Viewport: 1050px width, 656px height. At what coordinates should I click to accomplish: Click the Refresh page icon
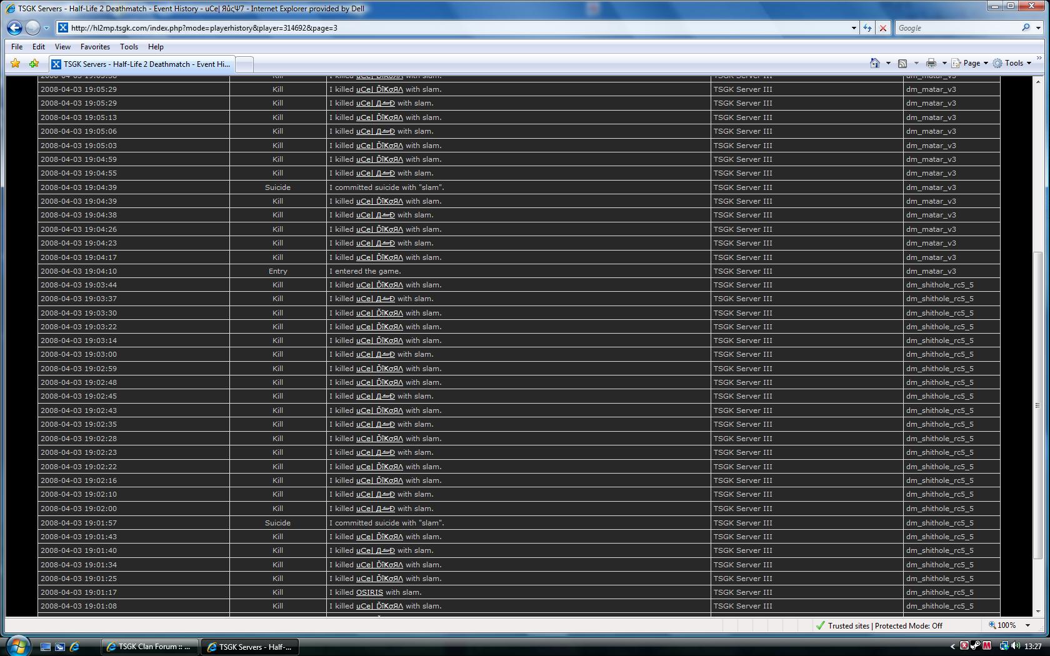pyautogui.click(x=867, y=27)
